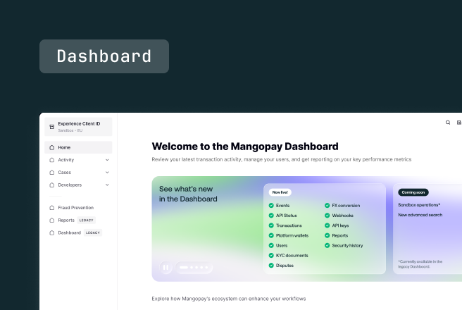Viewport: 462px width, 310px height.
Task: Click the green check beside Webhooks
Action: (327, 216)
